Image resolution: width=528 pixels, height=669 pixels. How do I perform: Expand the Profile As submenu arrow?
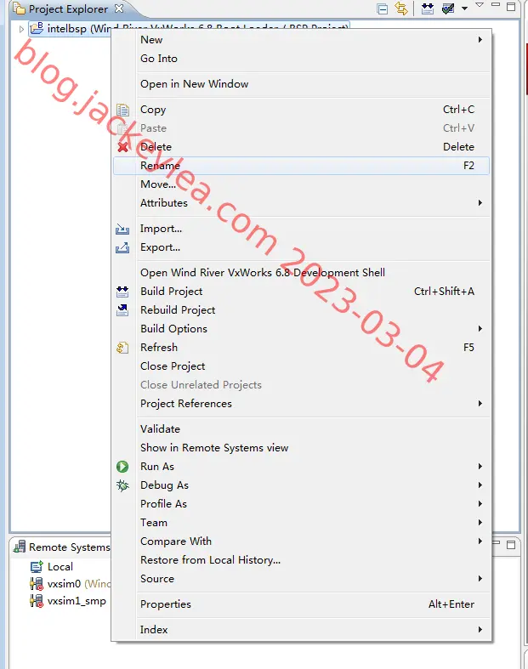tap(480, 504)
